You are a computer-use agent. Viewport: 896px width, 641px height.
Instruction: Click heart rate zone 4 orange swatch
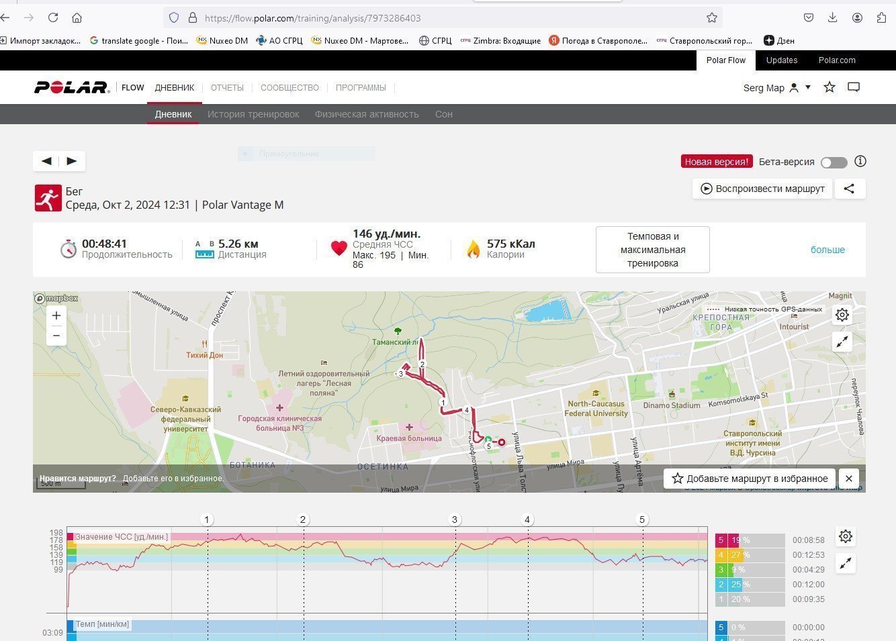pyautogui.click(x=721, y=555)
